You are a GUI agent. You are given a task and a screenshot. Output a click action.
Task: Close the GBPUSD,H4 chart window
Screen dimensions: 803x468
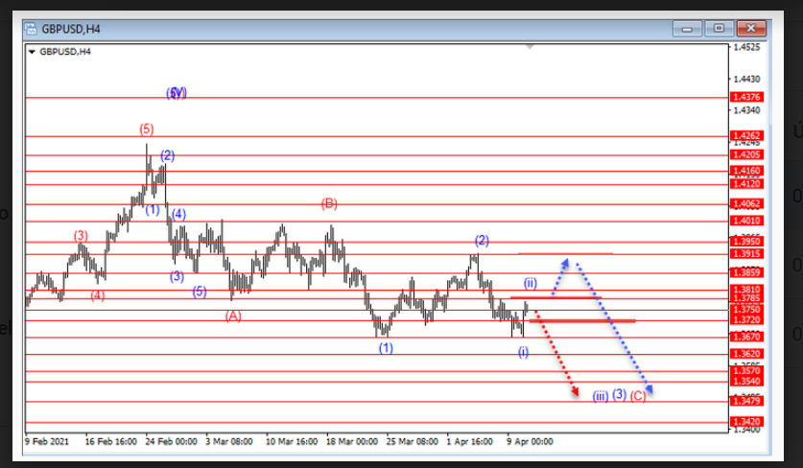[x=740, y=29]
